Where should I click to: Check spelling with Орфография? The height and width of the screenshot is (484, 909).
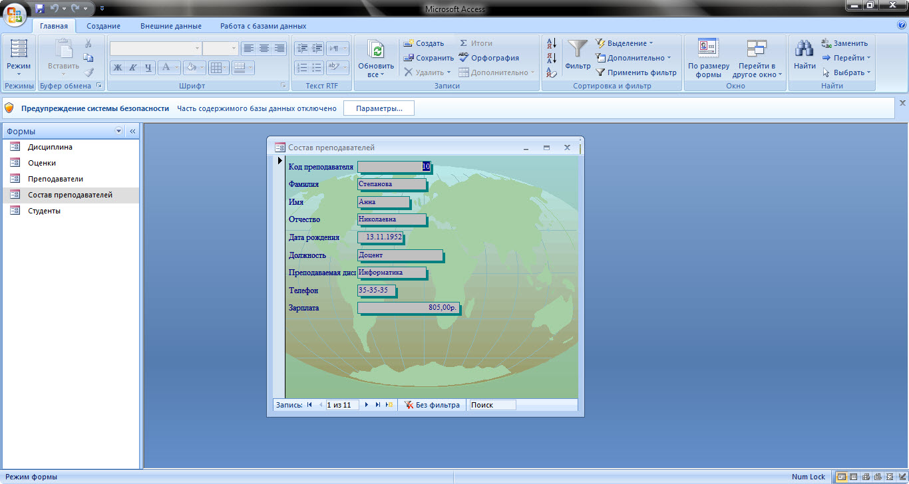point(489,58)
